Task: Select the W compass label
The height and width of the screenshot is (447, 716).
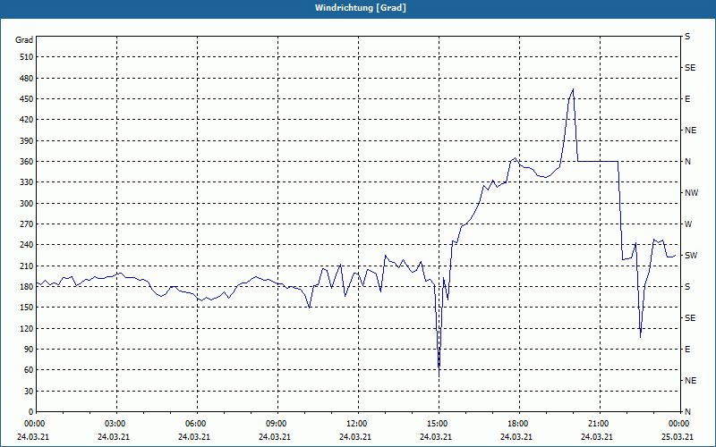Action: tap(688, 224)
